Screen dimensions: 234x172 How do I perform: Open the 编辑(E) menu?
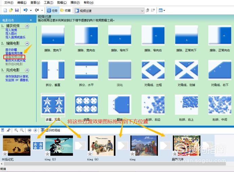click(22, 3)
